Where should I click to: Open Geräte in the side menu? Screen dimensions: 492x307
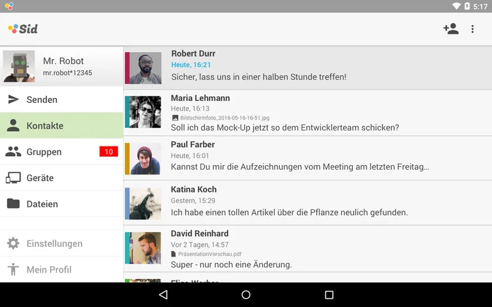pyautogui.click(x=61, y=178)
